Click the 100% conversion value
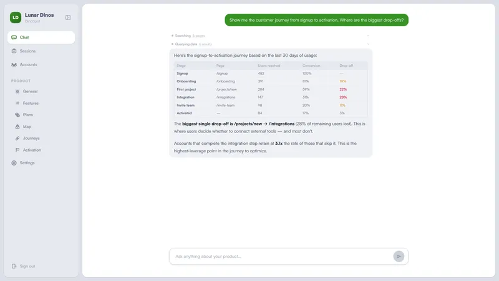 [307, 74]
